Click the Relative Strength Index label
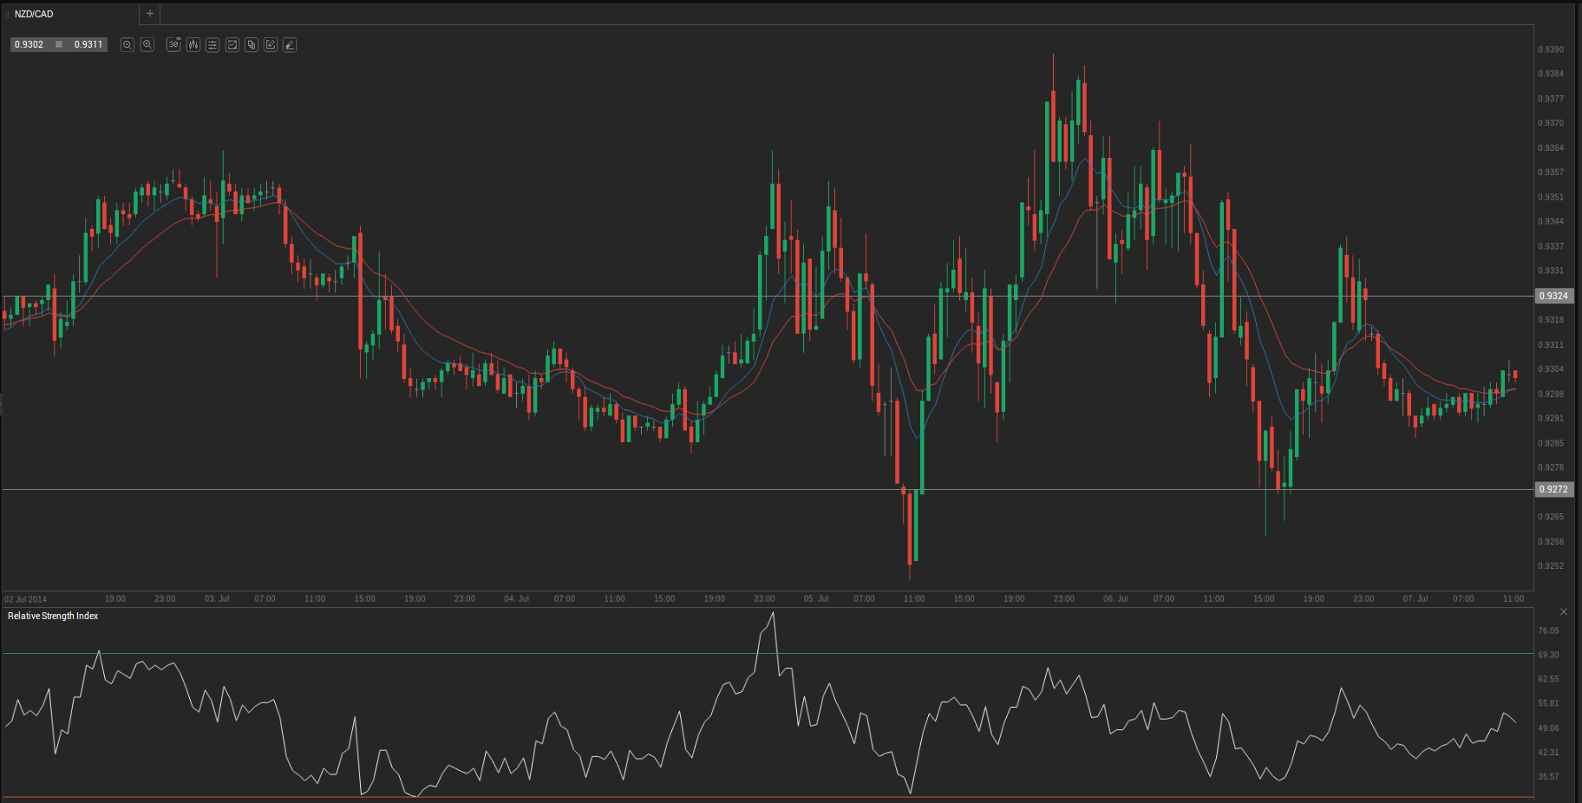The width and height of the screenshot is (1582, 803). point(53,616)
